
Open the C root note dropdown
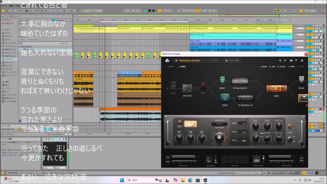[x=86, y=11]
